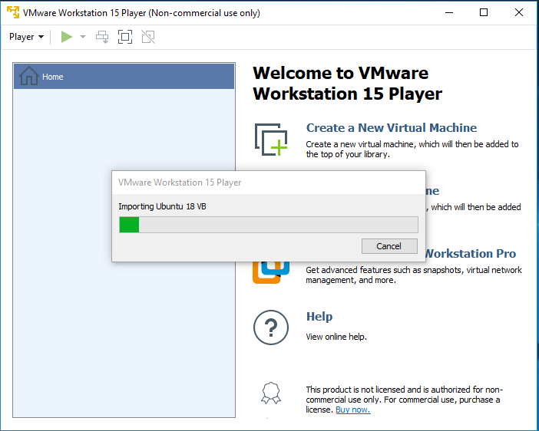Click the license ribbon badge icon
This screenshot has width=539, height=431.
point(271,393)
